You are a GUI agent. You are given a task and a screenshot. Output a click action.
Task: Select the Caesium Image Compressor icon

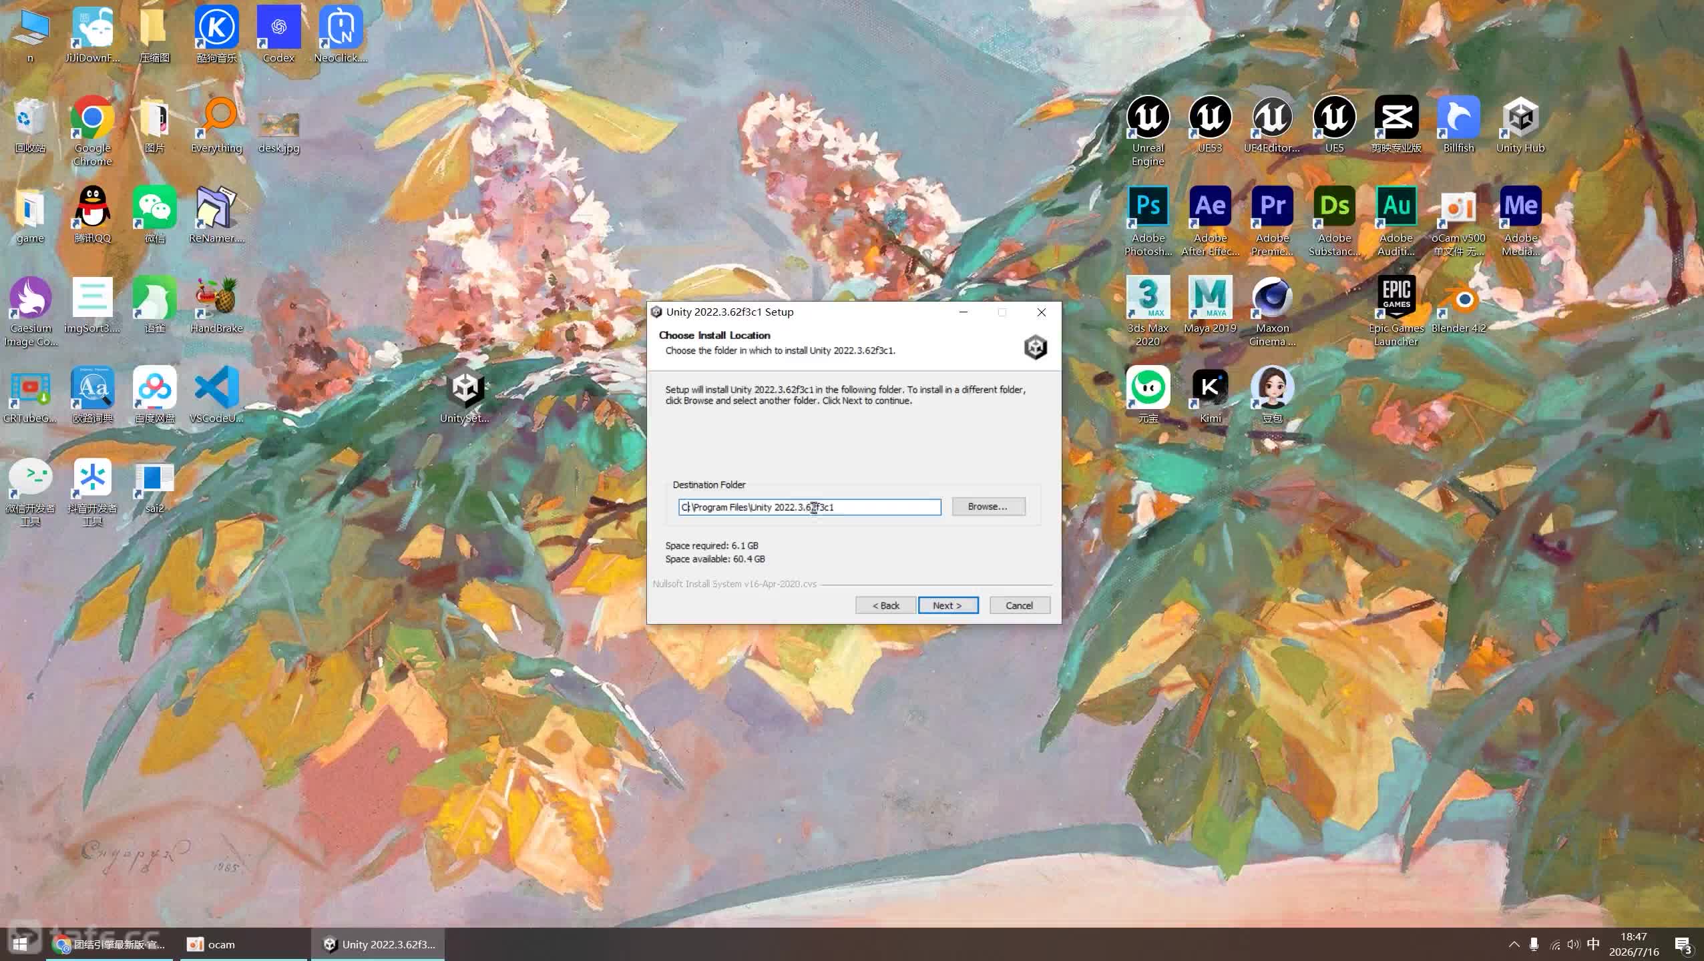(x=31, y=312)
